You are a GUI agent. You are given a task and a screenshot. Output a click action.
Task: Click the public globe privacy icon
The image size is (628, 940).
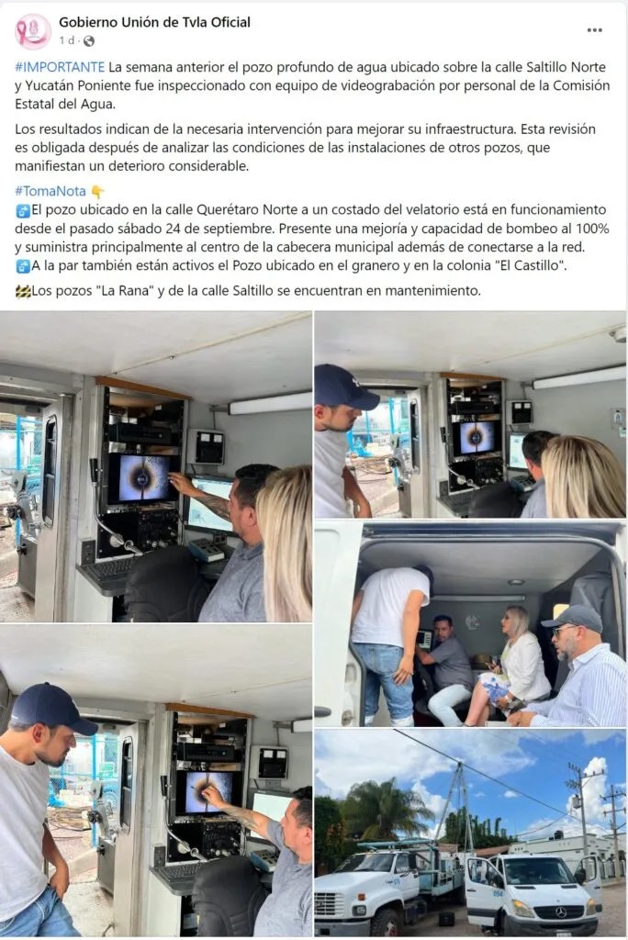[89, 40]
